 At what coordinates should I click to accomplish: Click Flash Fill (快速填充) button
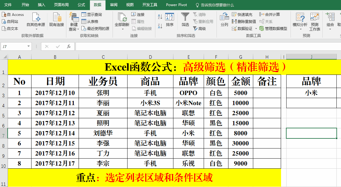pyautogui.click(x=242, y=14)
